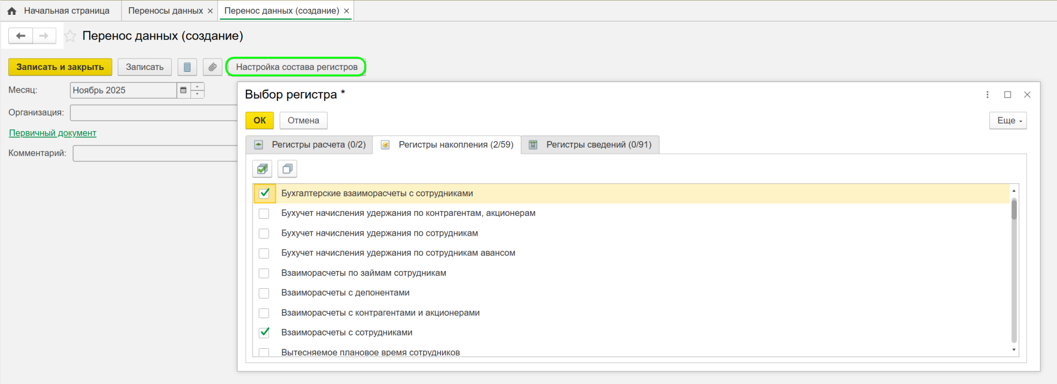Open the dialog's three-dot options menu
Screen dimensions: 1057x384
click(x=987, y=95)
